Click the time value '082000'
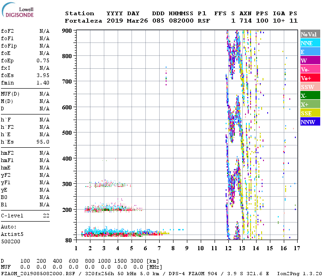This screenshot has width=323, height=277. pyautogui.click(x=181, y=21)
